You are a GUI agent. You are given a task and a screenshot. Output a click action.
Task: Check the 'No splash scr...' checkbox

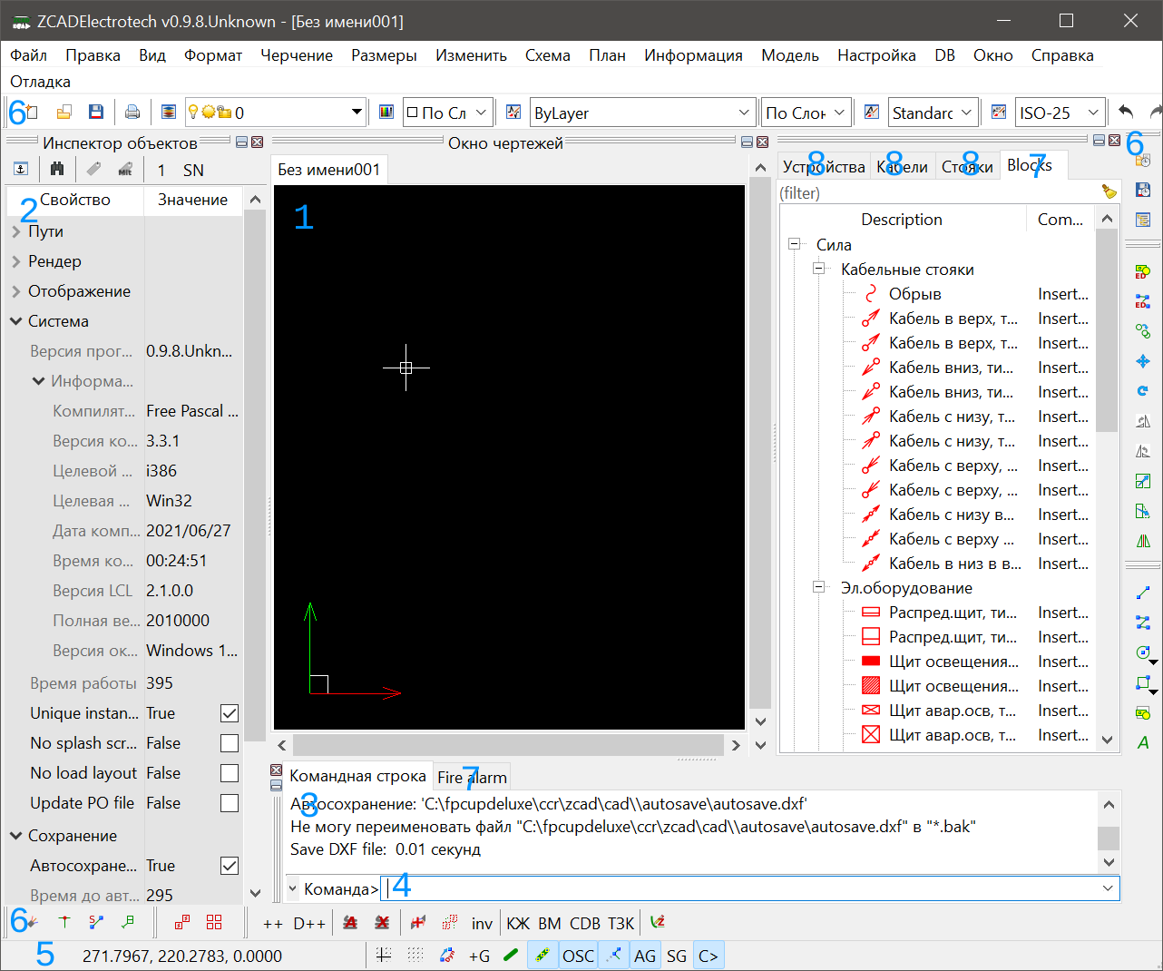pyautogui.click(x=230, y=743)
